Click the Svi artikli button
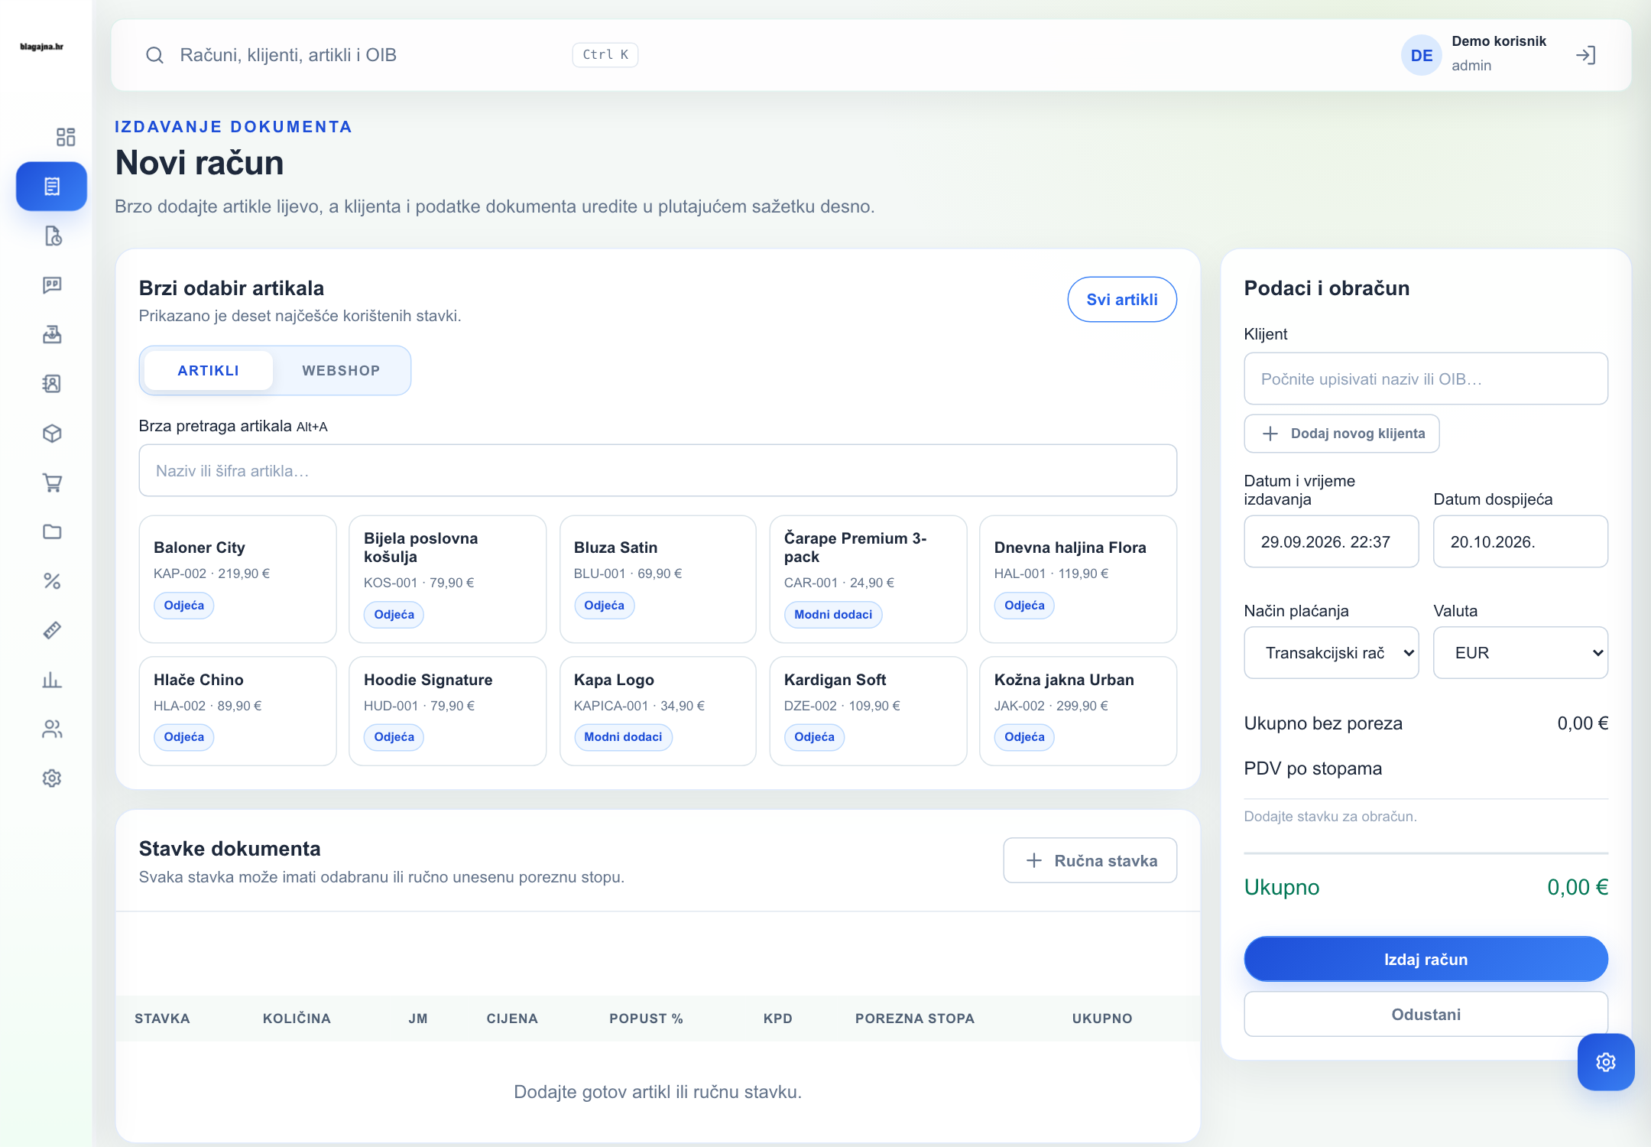The width and height of the screenshot is (1651, 1147). [1122, 300]
